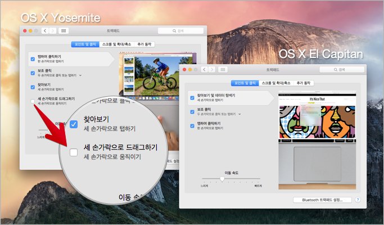The height and width of the screenshot is (225, 384).
Task: Toggle 탭하여 클릭하기 checkbox in El Capitan window
Action: [192, 126]
